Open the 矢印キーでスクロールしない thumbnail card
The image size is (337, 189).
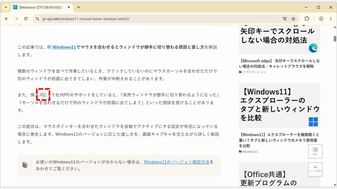279,40
